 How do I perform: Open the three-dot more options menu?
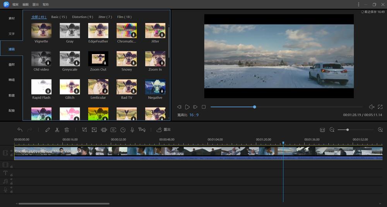(x=358, y=4)
